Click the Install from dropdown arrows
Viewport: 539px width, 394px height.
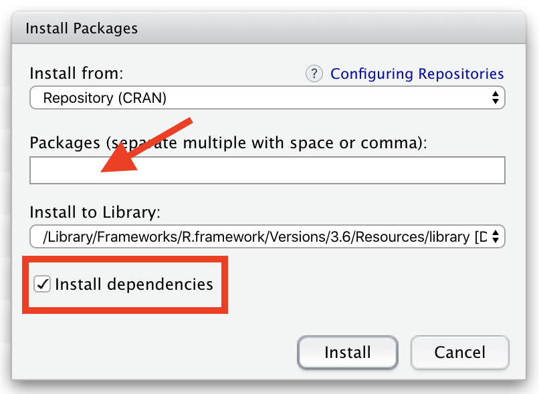[x=495, y=98]
